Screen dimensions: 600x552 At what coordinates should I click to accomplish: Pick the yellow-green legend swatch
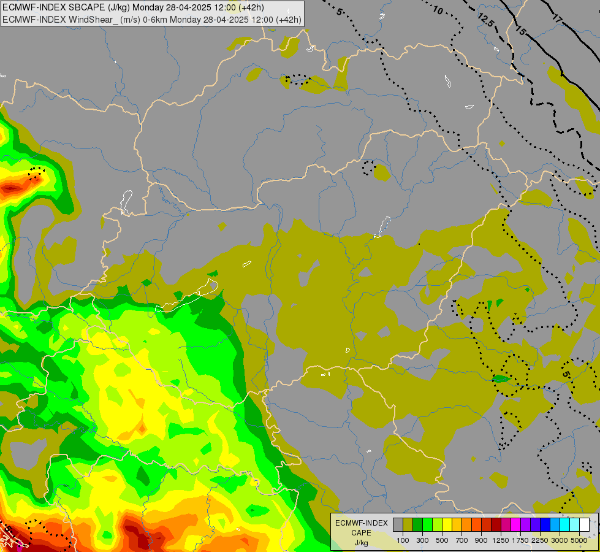click(x=438, y=525)
